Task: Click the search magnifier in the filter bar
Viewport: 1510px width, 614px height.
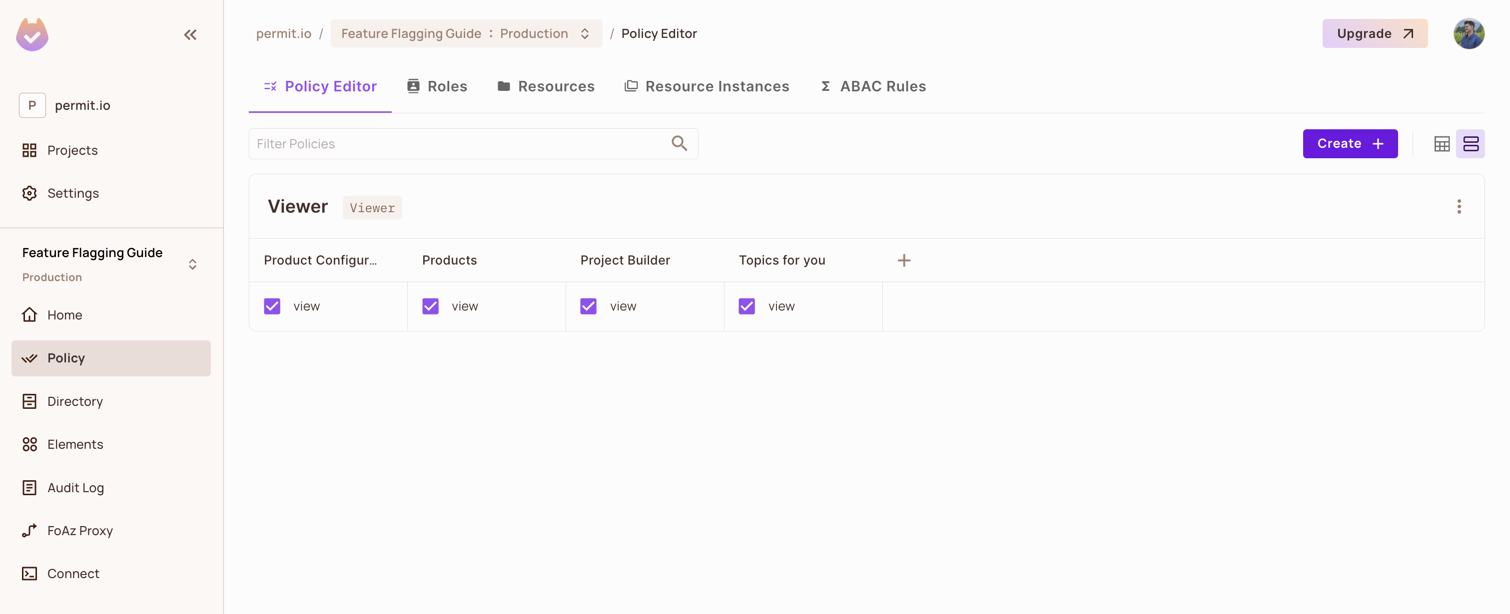Action: 679,143
